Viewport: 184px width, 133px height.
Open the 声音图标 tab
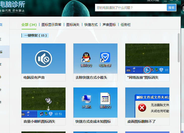pos(109,25)
